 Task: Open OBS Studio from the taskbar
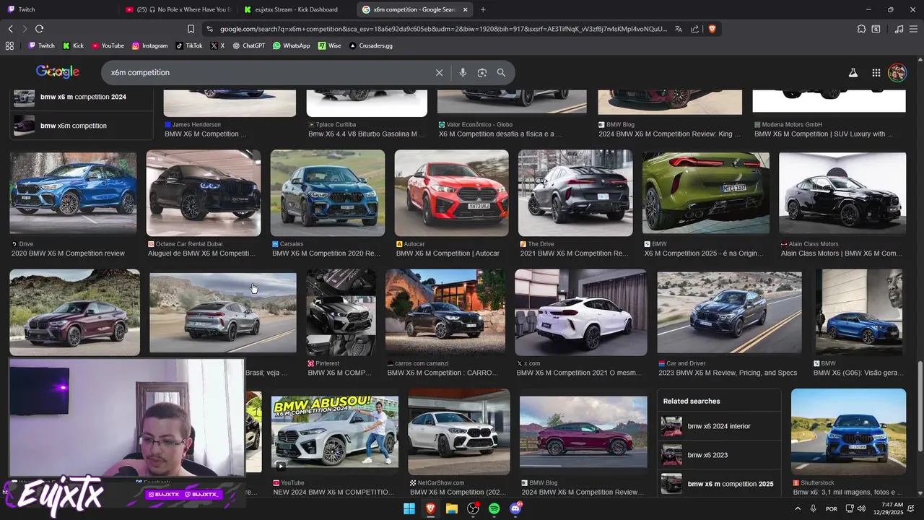point(473,508)
